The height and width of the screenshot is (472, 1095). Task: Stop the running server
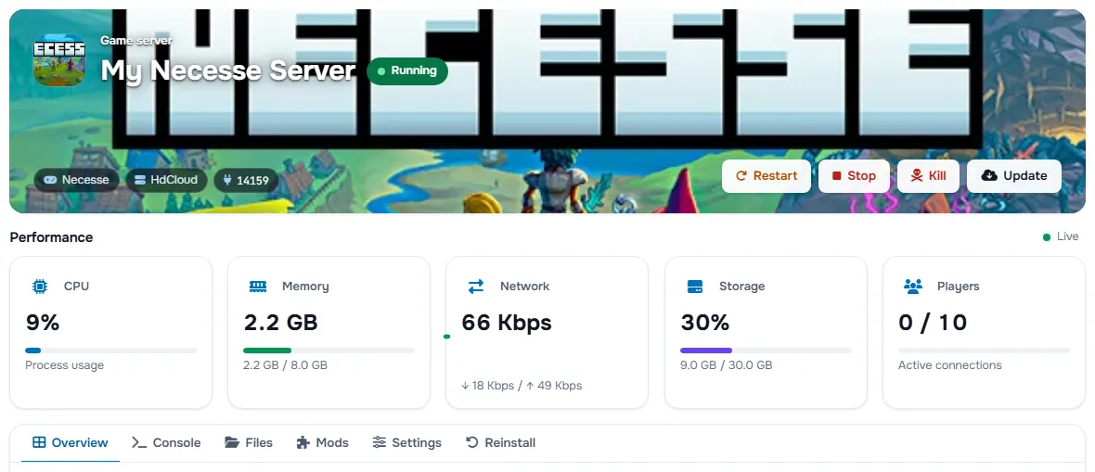pos(854,176)
